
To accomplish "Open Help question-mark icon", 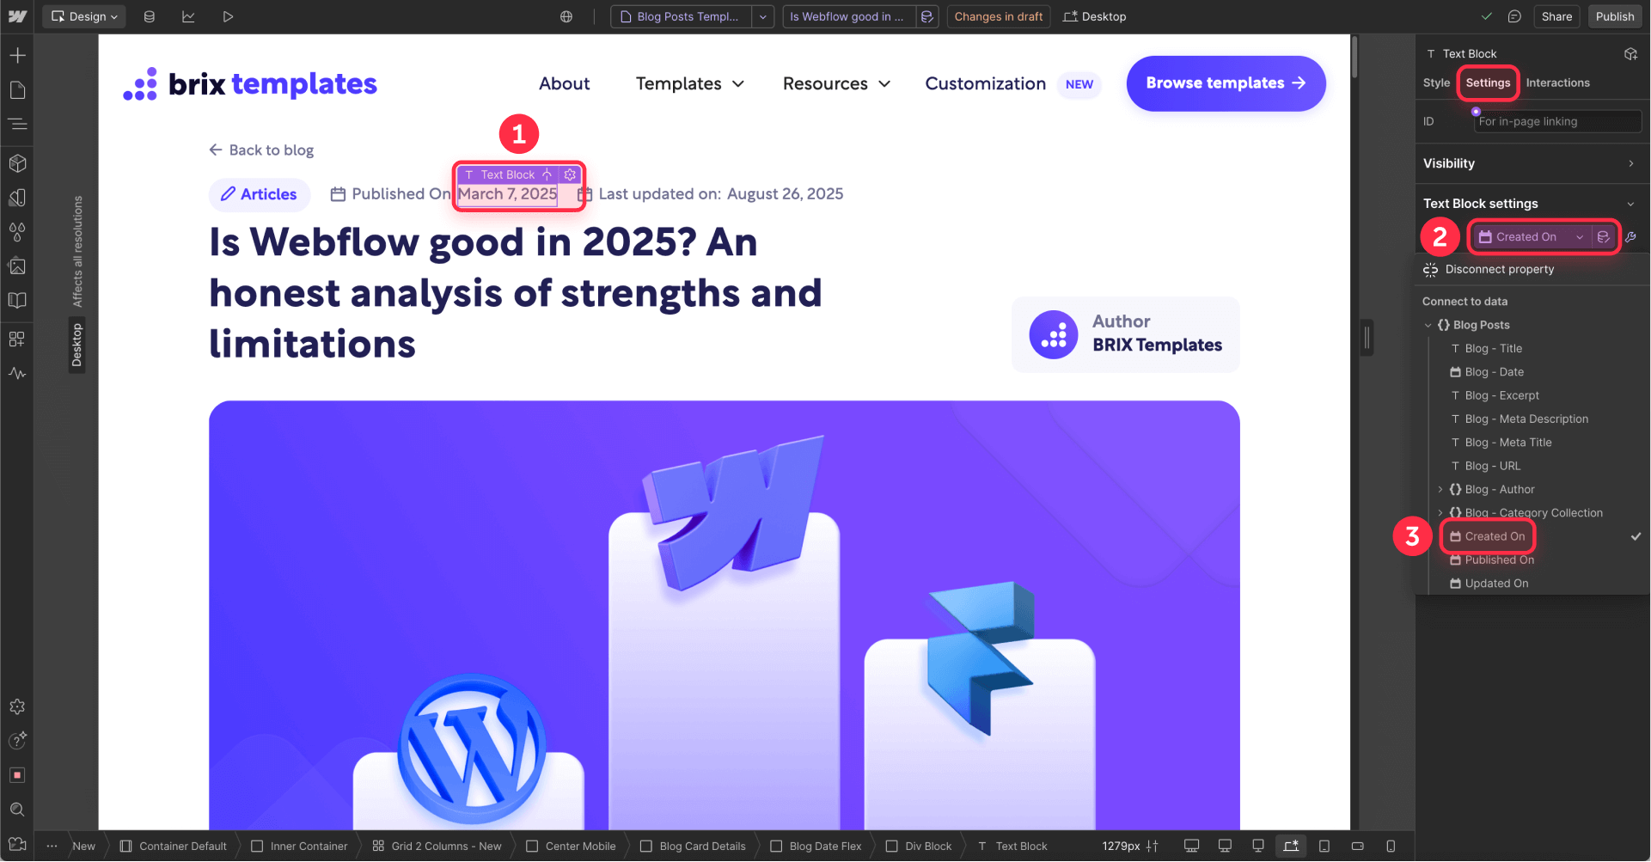I will click(17, 740).
